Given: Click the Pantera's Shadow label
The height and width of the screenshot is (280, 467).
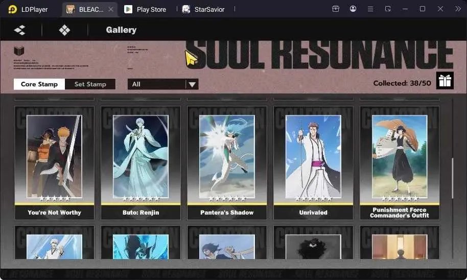Looking at the screenshot, I should point(227,213).
